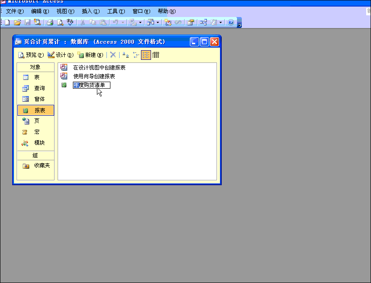This screenshot has width=371, height=283.
Task: Click the 使用向导创建报表 icon
Action: click(x=64, y=76)
